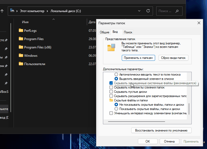Click the Up arrow navigation icon in Explorer
207x149 pixels.
(2, 11)
